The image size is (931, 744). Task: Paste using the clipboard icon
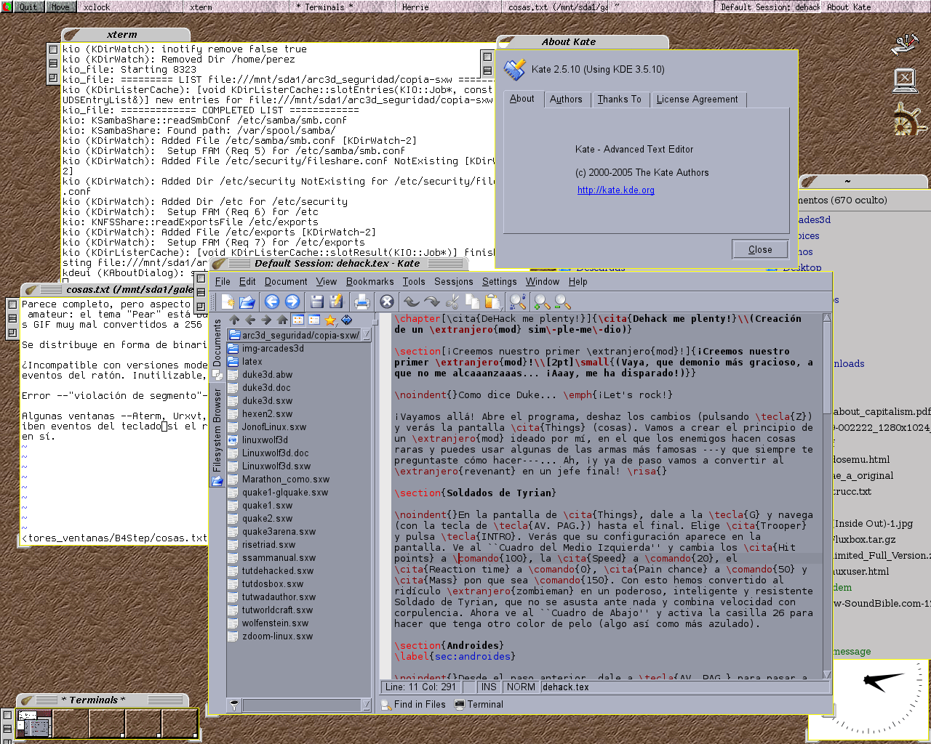click(492, 302)
